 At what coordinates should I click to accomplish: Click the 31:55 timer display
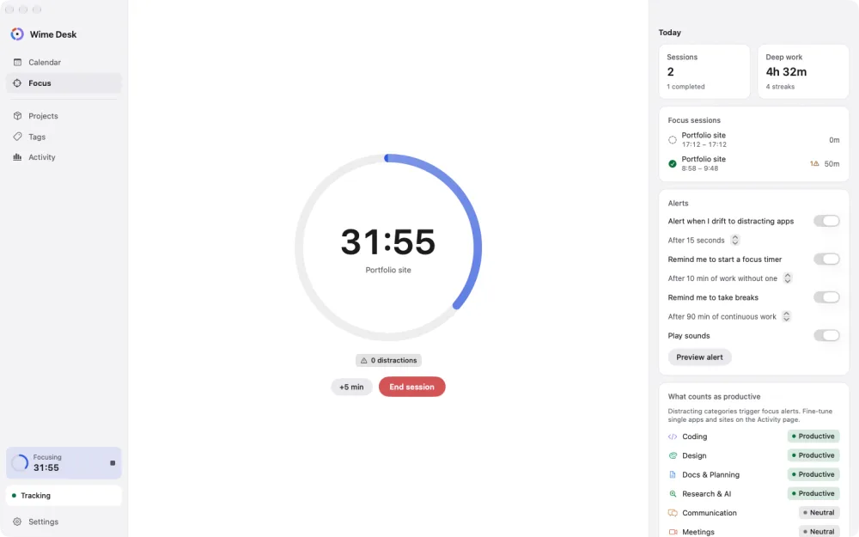(388, 241)
